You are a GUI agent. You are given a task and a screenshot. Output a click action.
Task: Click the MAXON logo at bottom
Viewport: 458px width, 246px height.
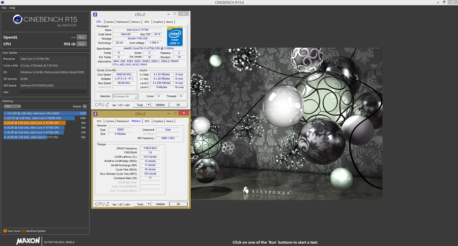(28, 241)
